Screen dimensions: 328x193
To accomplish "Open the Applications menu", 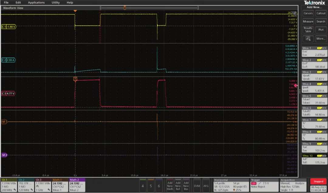I will click(x=36, y=2).
